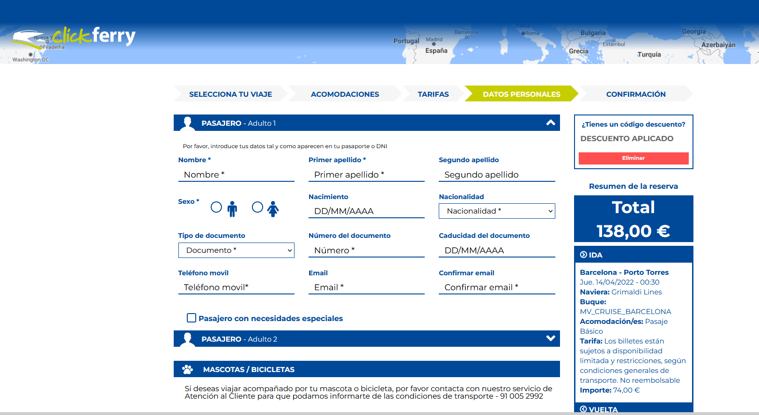Open the Tipo de documento dropdown
This screenshot has width=759, height=415.
click(236, 250)
